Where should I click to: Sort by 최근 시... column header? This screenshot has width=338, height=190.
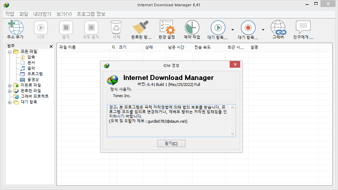click(237, 47)
